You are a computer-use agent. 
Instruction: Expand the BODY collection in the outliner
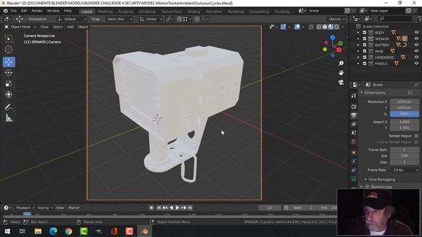(358, 32)
